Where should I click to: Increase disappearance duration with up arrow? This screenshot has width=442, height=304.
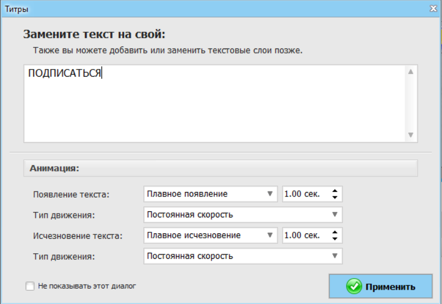[x=334, y=232]
